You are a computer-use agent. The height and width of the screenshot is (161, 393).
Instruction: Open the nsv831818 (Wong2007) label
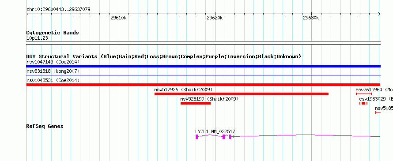coord(53,71)
